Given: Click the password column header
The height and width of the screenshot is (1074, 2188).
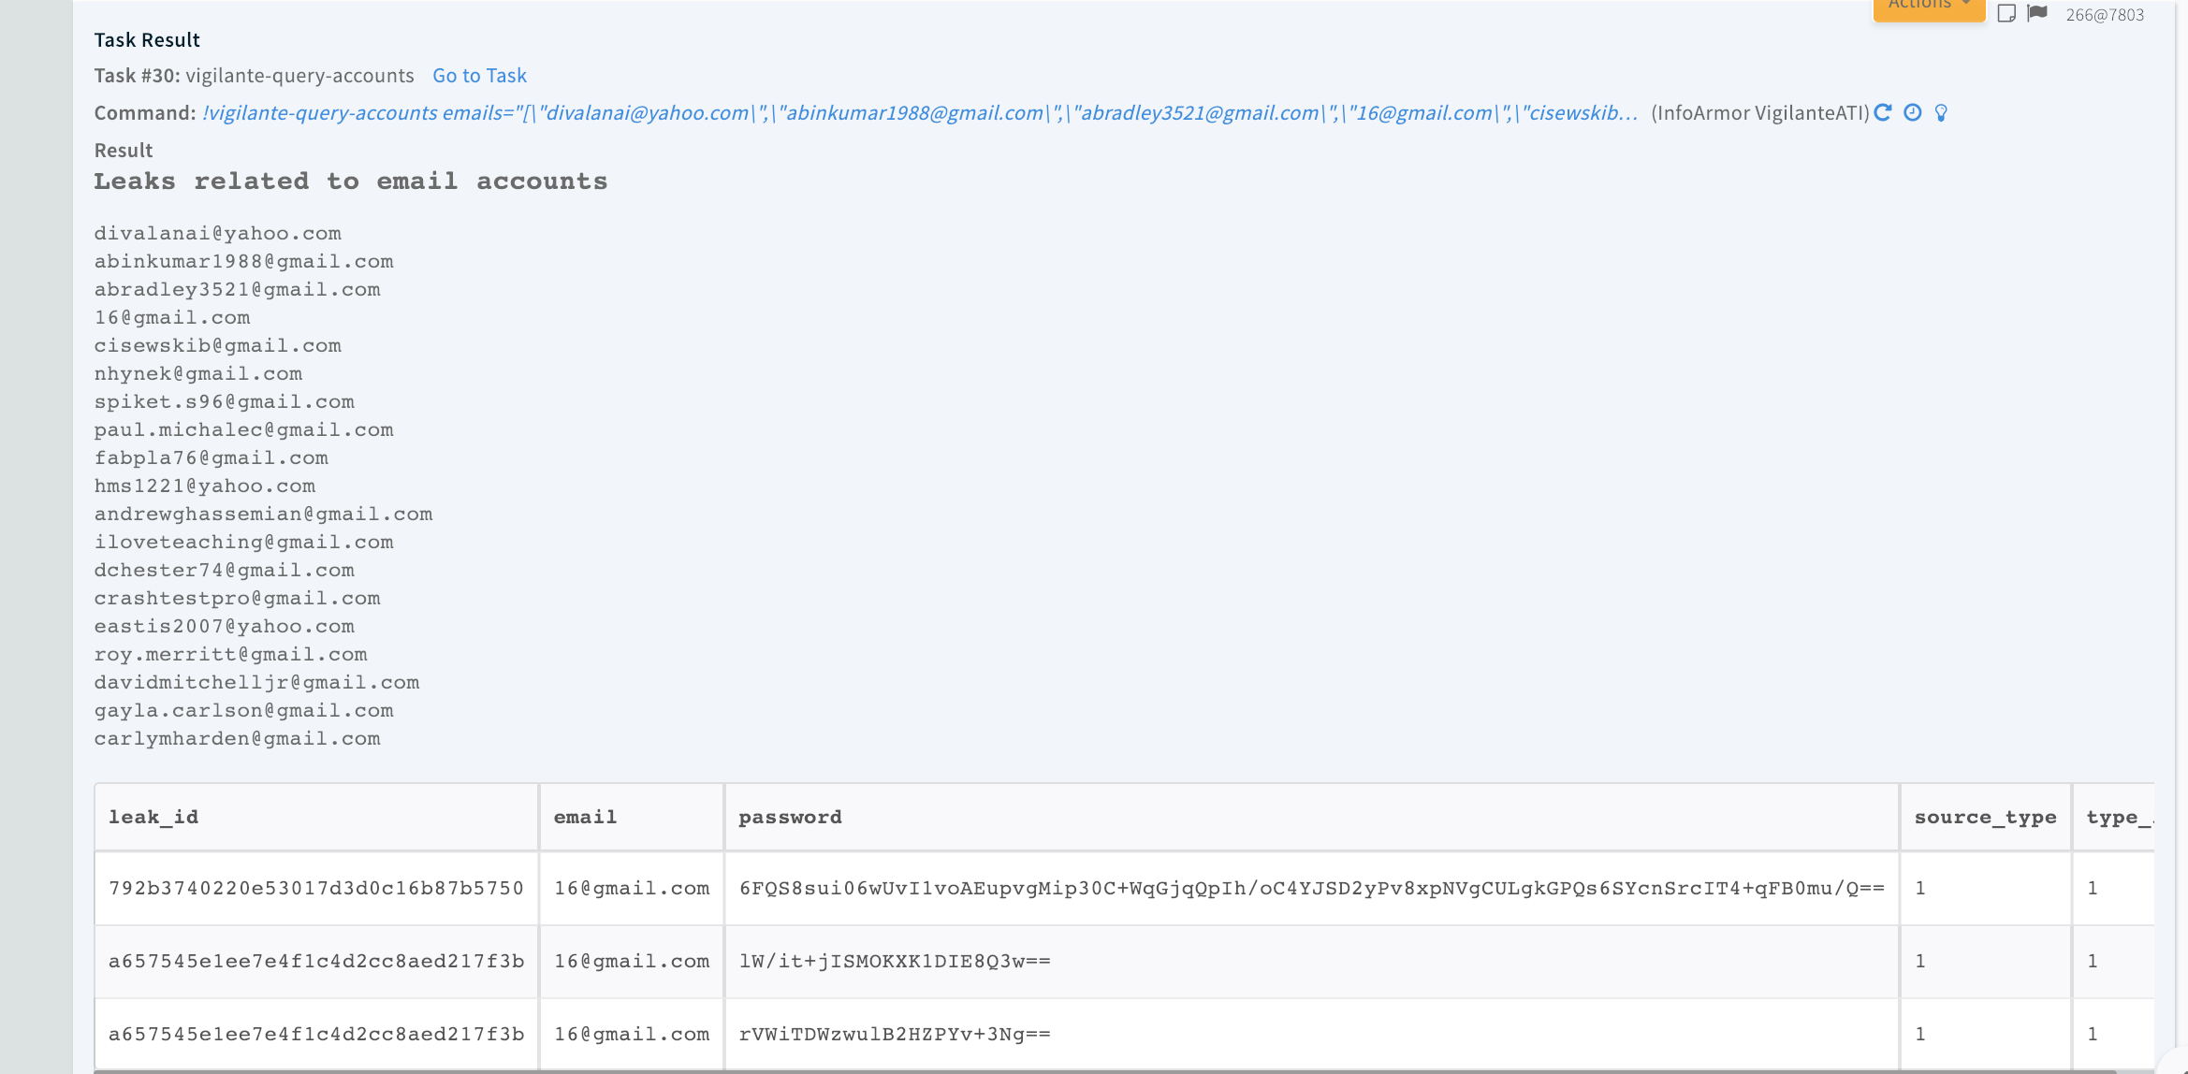Looking at the screenshot, I should click(790, 817).
